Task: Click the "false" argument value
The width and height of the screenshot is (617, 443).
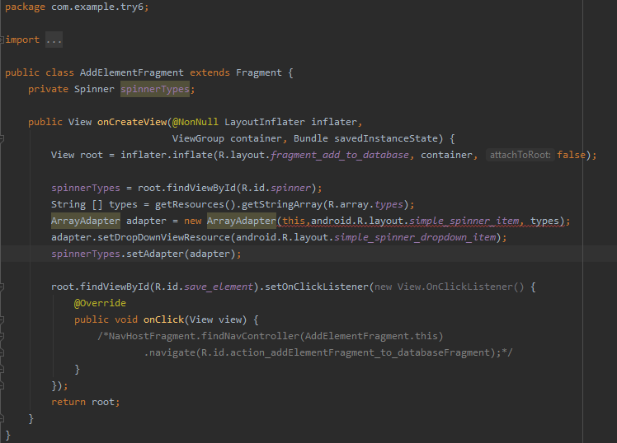Action: tap(572, 155)
